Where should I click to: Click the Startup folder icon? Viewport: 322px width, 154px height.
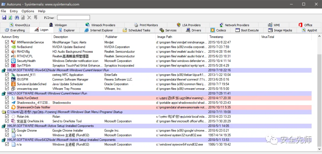(4, 112)
